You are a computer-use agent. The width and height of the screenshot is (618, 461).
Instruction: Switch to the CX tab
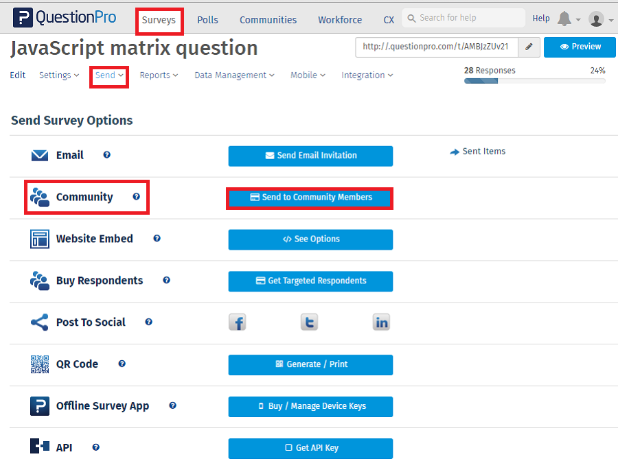[389, 20]
